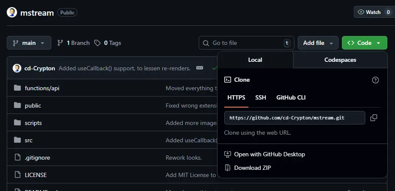Click the Go to file search field

pos(246,43)
